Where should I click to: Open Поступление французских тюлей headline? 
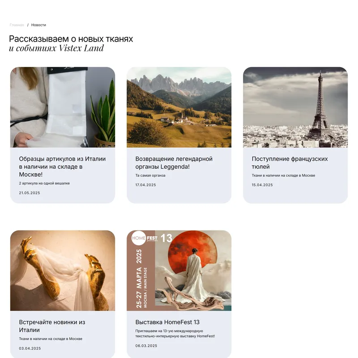(x=290, y=163)
